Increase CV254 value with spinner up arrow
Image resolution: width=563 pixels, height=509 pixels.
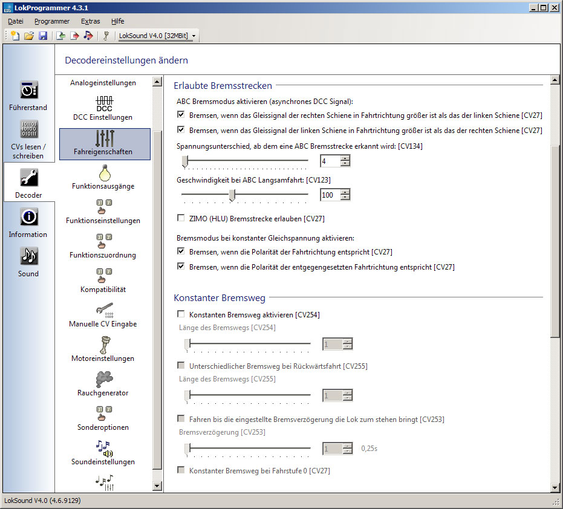click(347, 342)
